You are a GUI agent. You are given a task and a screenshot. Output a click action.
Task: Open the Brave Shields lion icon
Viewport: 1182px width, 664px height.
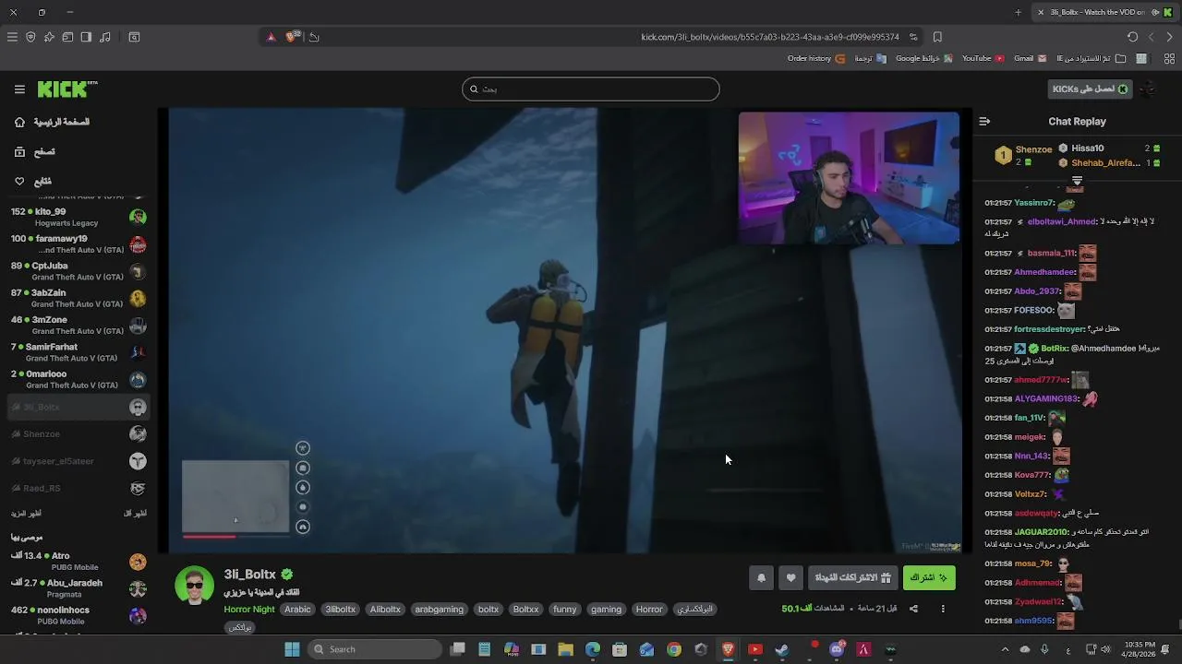point(293,37)
